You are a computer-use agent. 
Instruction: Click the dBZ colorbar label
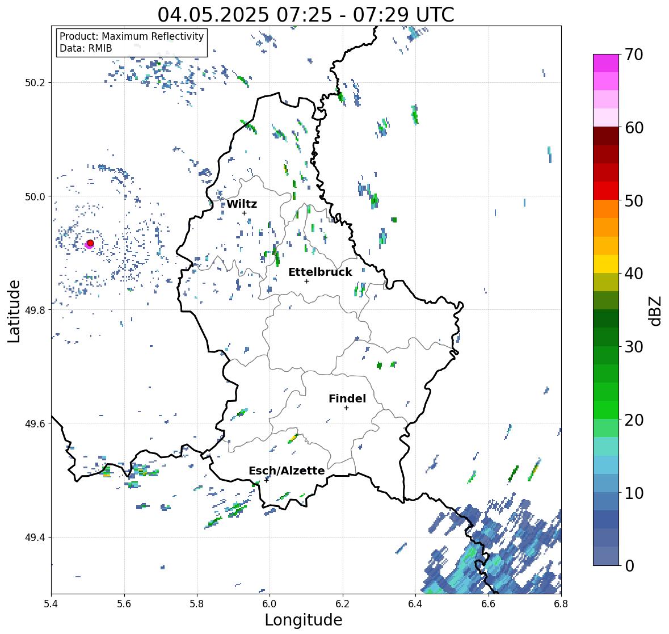(x=655, y=310)
